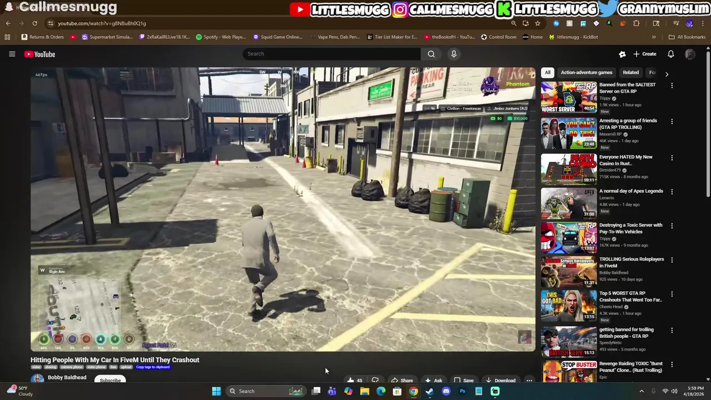
Task: Click the sparkle icon beside Create
Action: coord(622,54)
